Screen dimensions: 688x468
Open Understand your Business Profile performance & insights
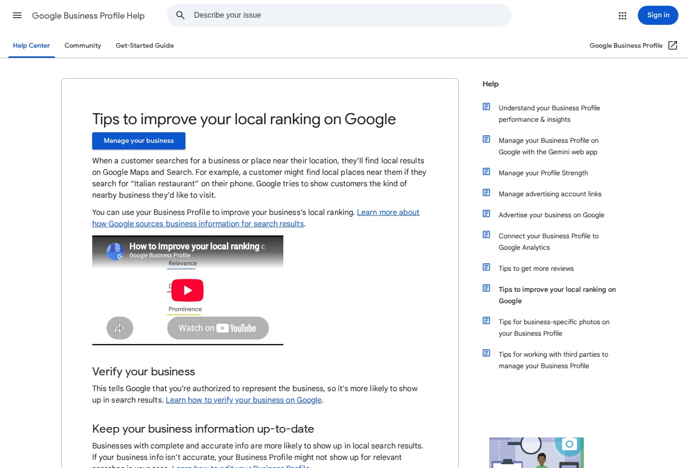[549, 114]
